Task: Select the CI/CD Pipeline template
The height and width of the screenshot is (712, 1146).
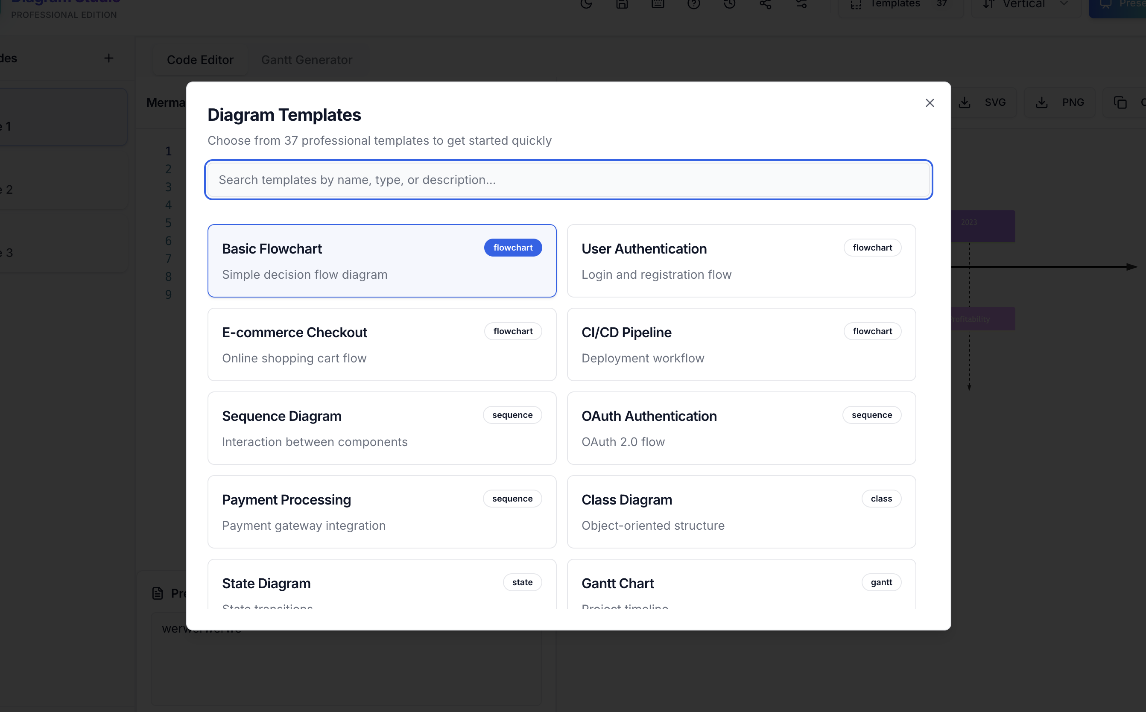Action: click(741, 345)
